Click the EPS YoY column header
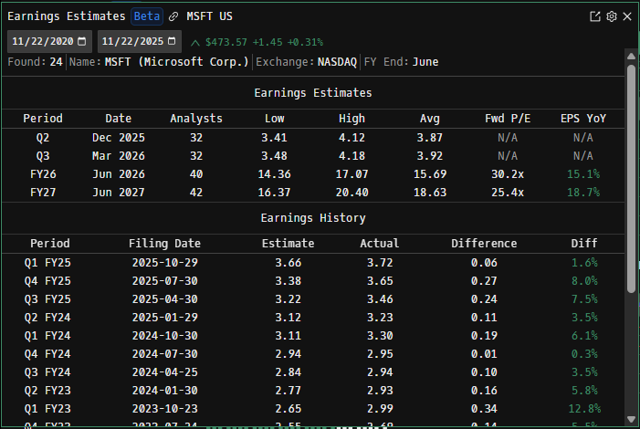 [582, 118]
